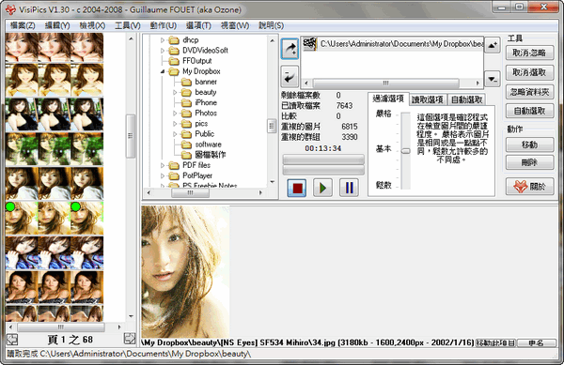Click the folder tree vertical scrollbar thumb
Screen dimensions: 564x365
(x=272, y=126)
